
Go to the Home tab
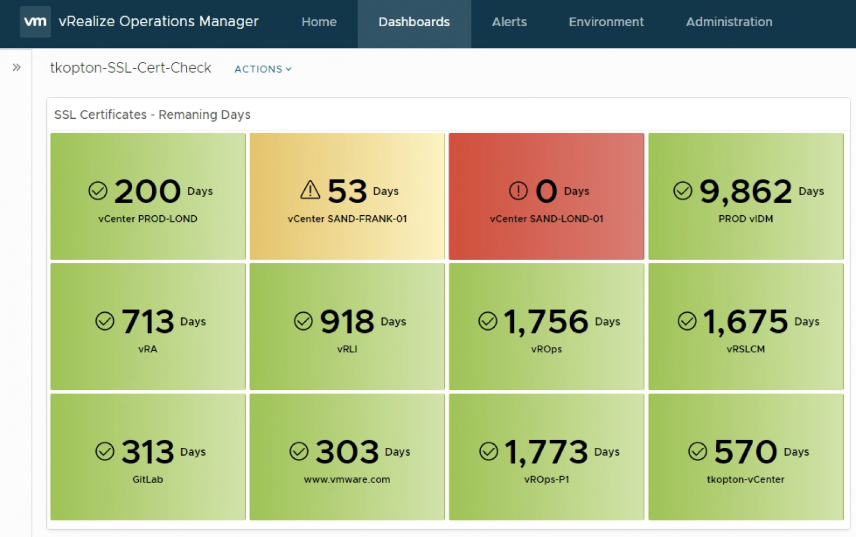(x=319, y=22)
